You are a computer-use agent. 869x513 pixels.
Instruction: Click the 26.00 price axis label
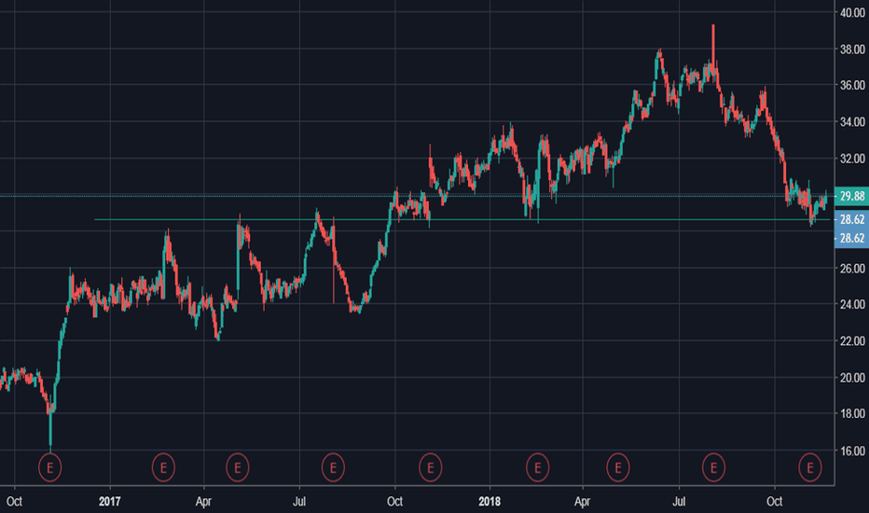pyautogui.click(x=852, y=269)
